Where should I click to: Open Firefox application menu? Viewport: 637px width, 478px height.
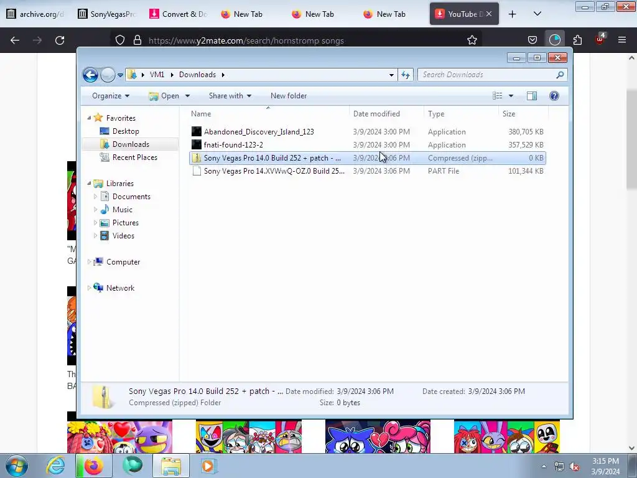click(x=622, y=40)
